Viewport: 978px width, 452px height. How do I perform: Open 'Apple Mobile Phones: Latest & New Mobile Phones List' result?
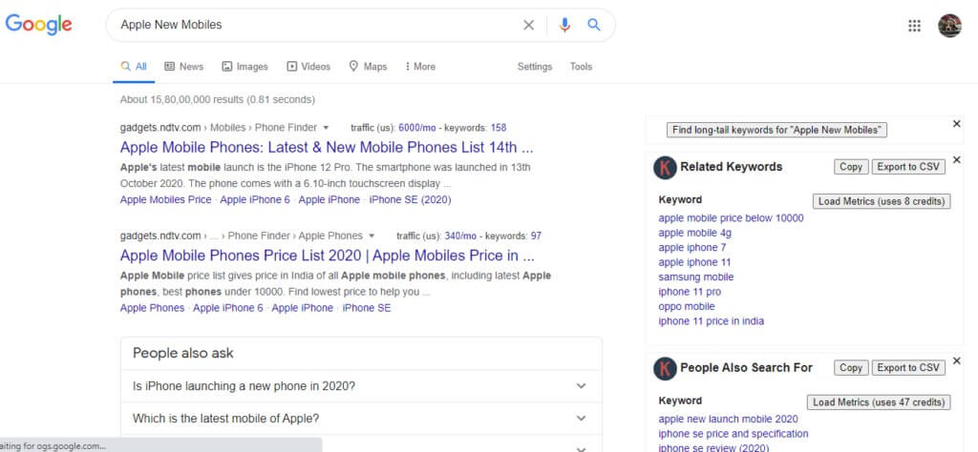[x=327, y=148]
